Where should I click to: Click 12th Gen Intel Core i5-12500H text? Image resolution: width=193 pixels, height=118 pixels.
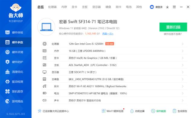[x=86, y=44]
